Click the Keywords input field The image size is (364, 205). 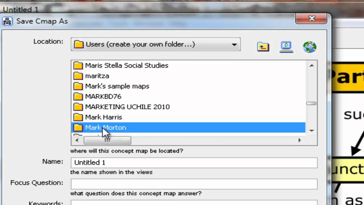coord(194,203)
